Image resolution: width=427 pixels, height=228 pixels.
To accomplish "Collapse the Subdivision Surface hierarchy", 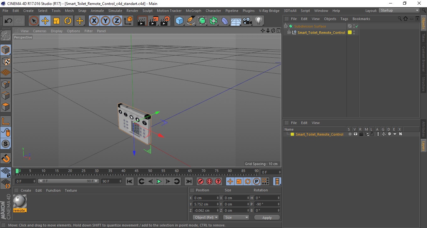I will tap(285, 26).
